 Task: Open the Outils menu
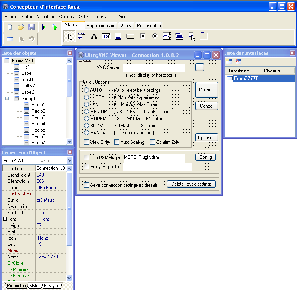[x=84, y=17]
